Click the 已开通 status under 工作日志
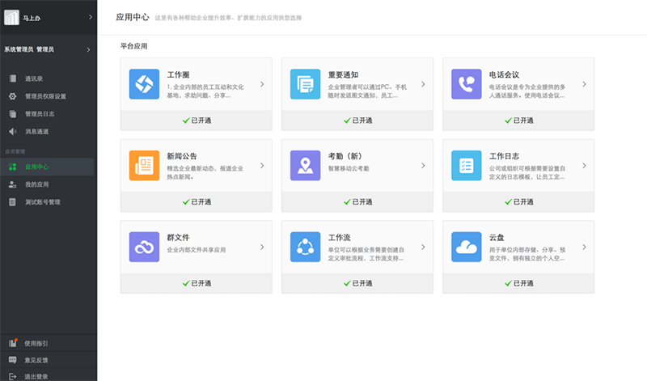This screenshot has height=381, width=647. point(519,202)
